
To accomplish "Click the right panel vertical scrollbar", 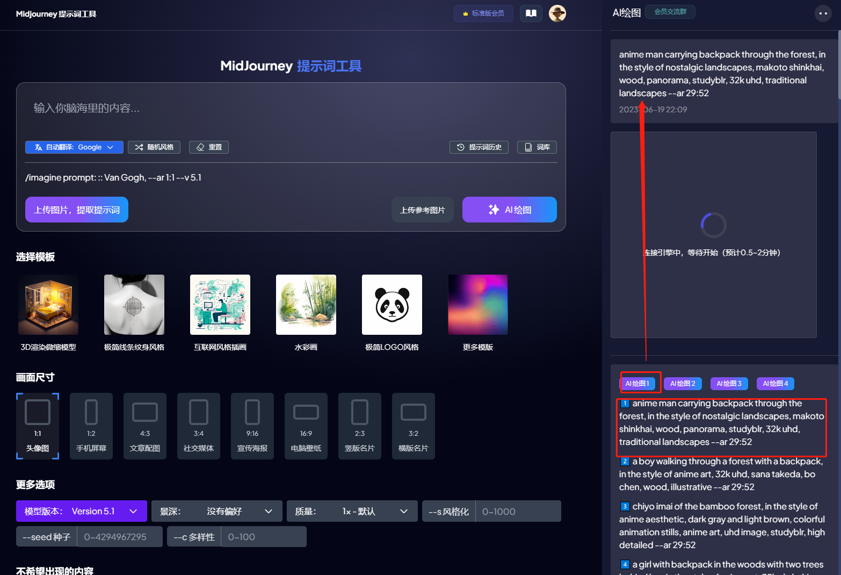I will pyautogui.click(x=839, y=64).
